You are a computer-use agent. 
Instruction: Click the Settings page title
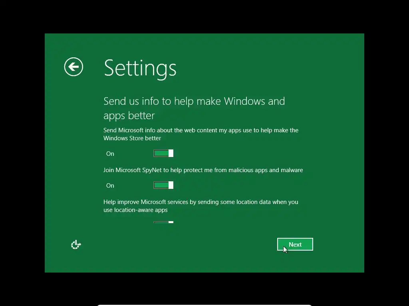click(140, 68)
